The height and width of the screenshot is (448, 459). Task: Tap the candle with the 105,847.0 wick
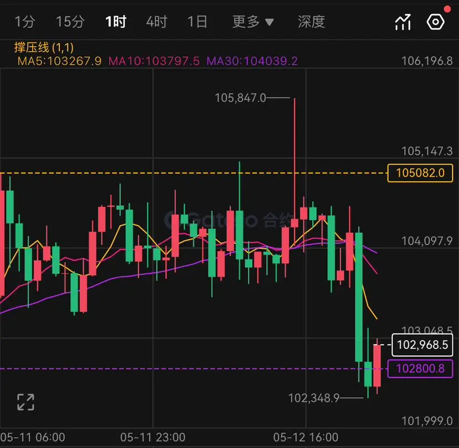[x=295, y=223]
